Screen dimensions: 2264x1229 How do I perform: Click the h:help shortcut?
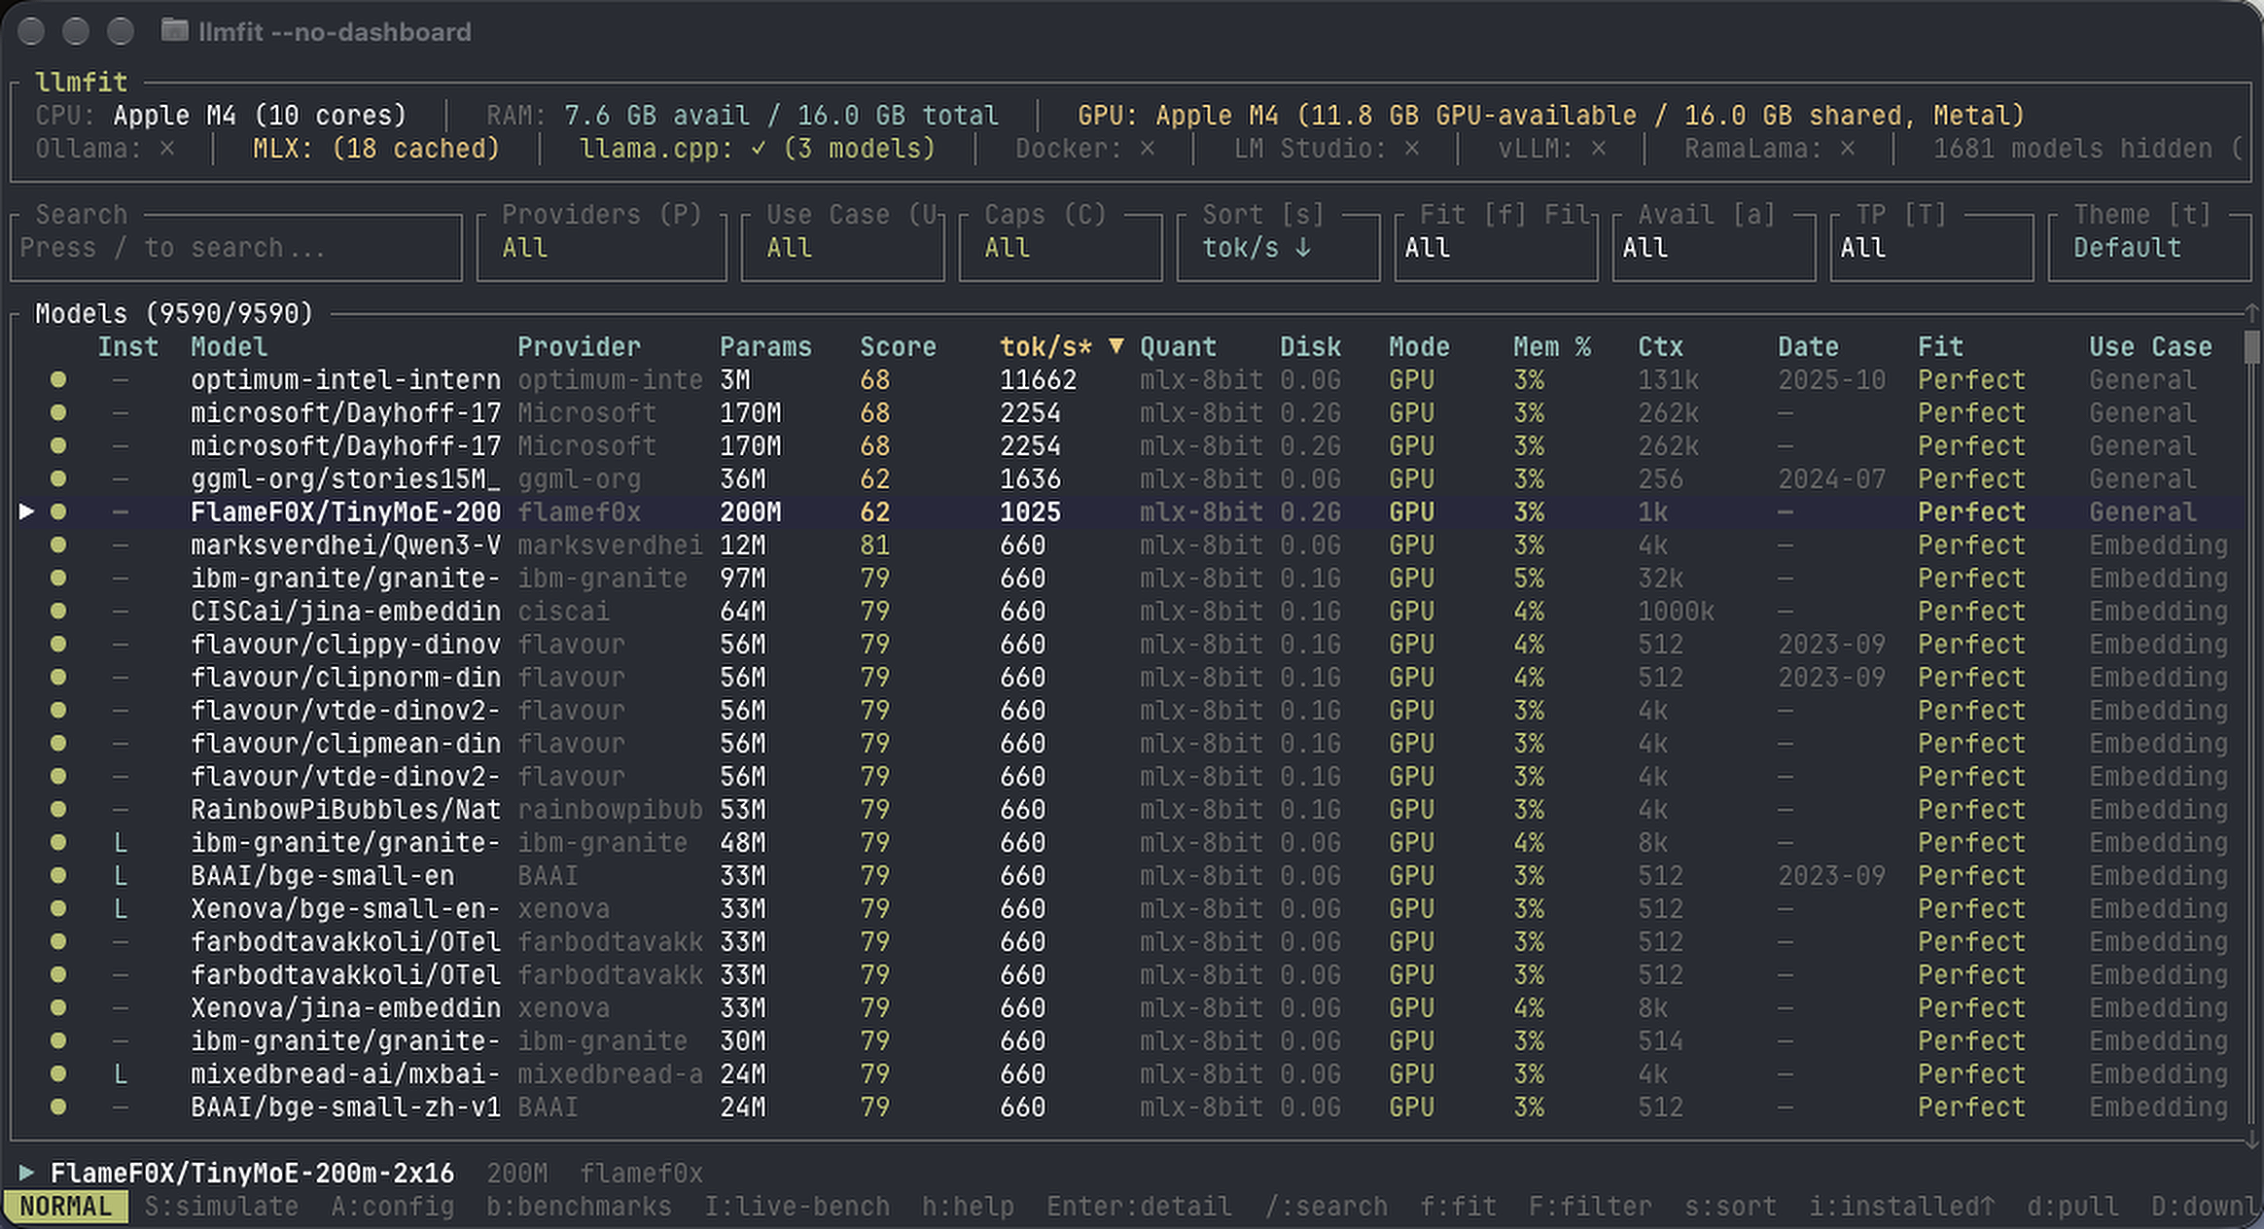point(968,1207)
